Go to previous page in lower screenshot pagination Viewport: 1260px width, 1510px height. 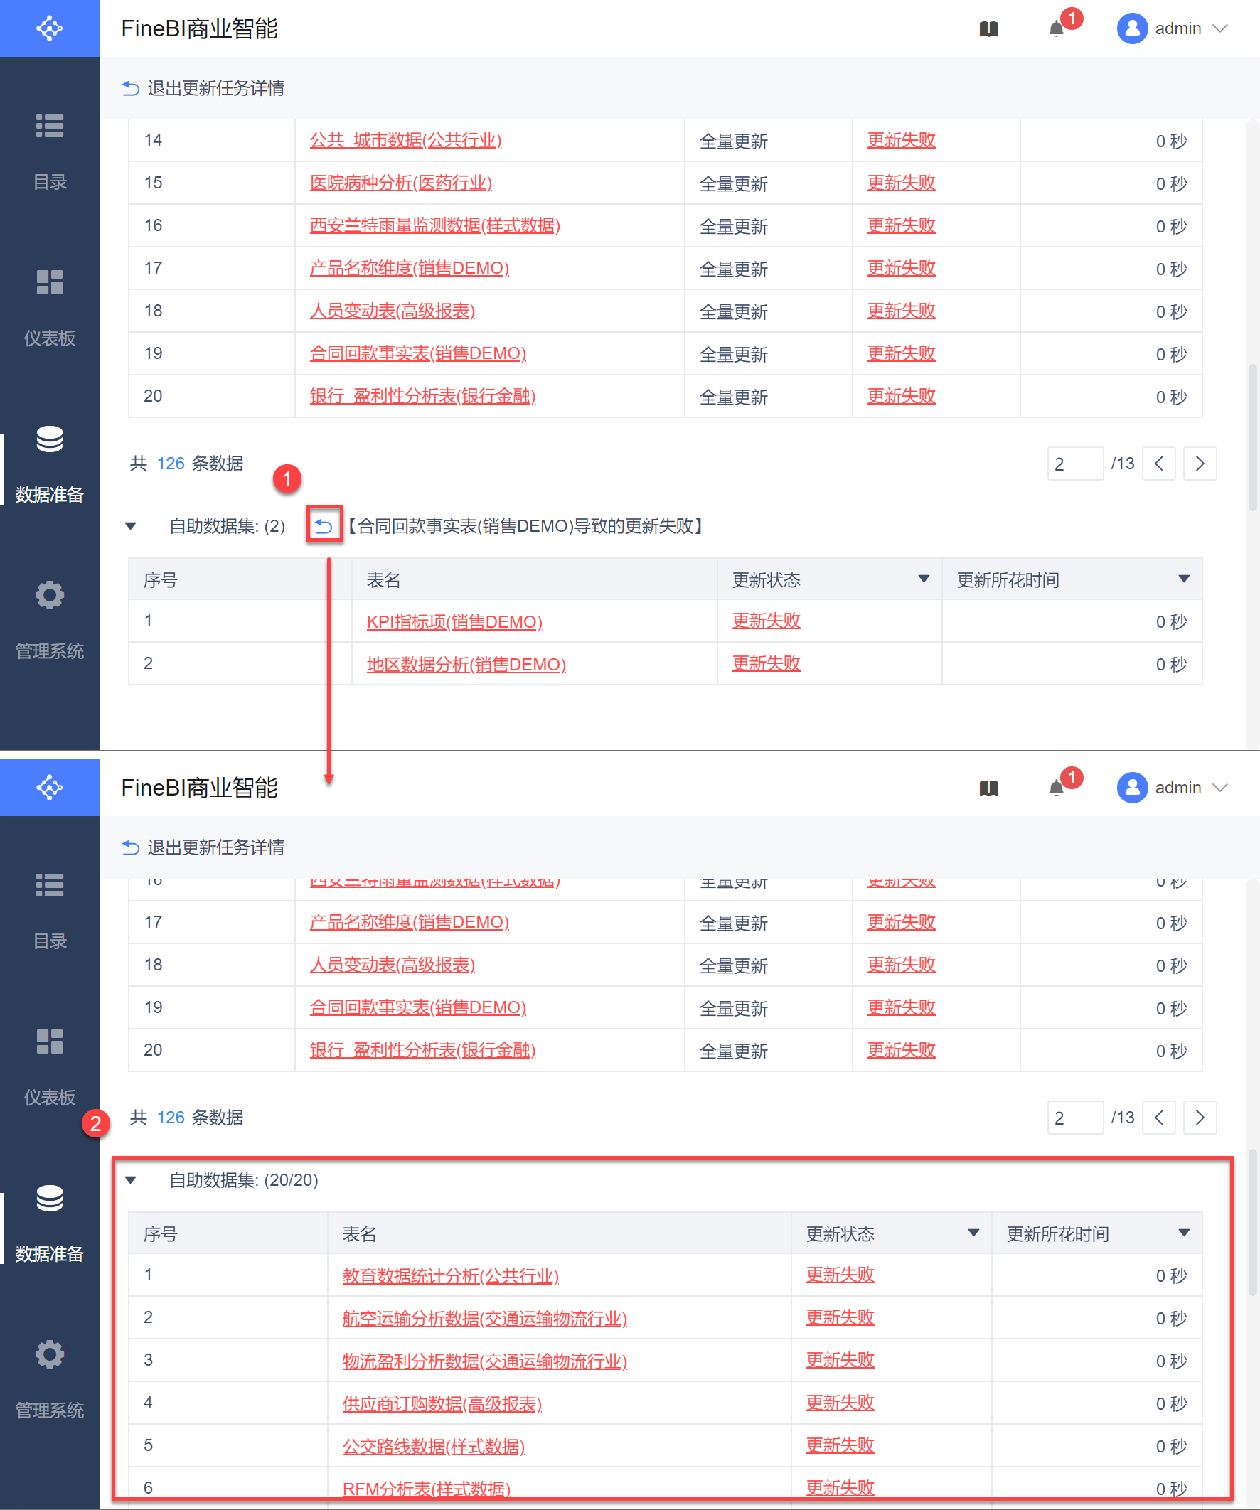1158,1117
